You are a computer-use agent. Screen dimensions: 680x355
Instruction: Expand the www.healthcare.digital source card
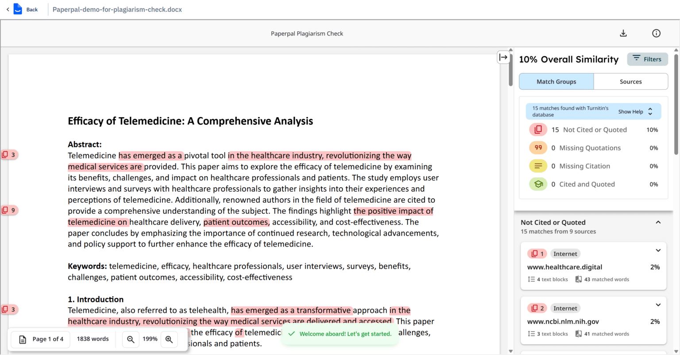[x=658, y=251]
